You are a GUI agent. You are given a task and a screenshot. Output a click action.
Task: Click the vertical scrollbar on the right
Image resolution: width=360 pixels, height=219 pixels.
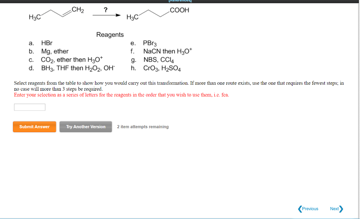click(358, 105)
